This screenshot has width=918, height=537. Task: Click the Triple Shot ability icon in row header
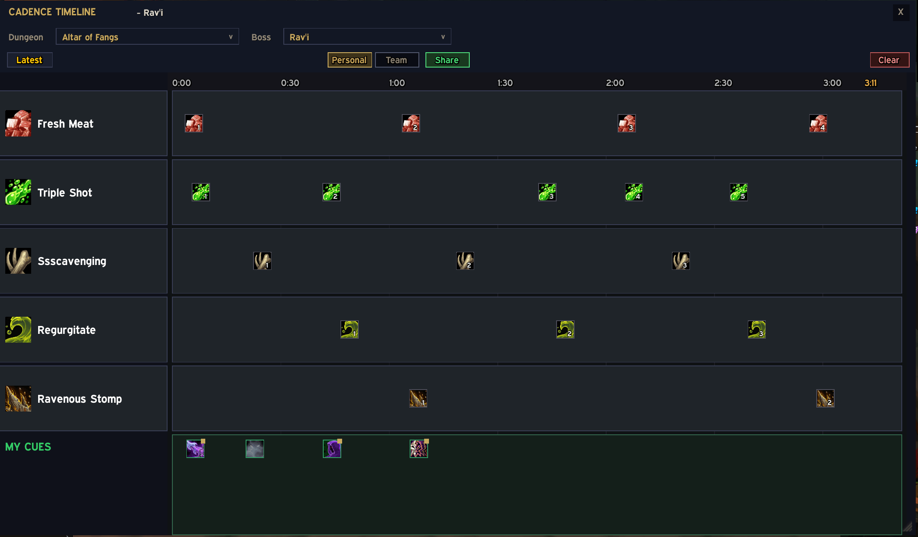coord(18,192)
